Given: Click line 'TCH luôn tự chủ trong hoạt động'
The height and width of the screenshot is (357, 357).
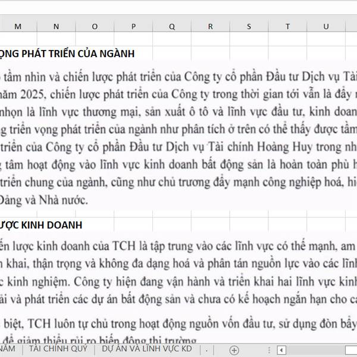Looking at the screenshot, I should point(178,324).
